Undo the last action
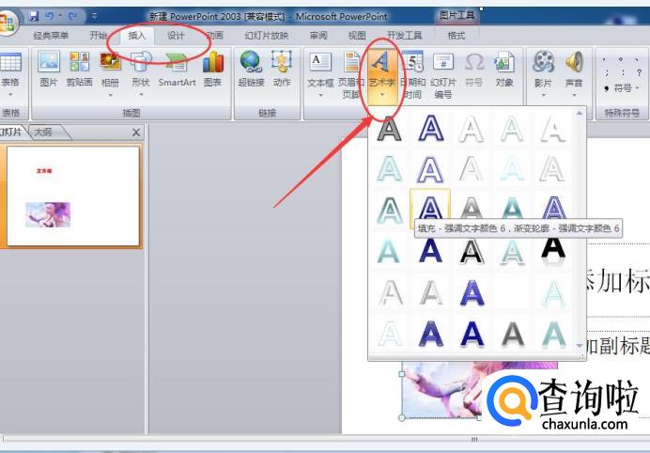The width and height of the screenshot is (650, 453). tap(49, 17)
